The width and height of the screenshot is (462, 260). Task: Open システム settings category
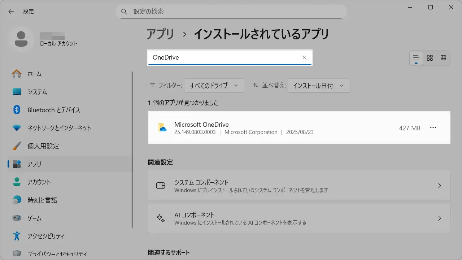click(70, 92)
